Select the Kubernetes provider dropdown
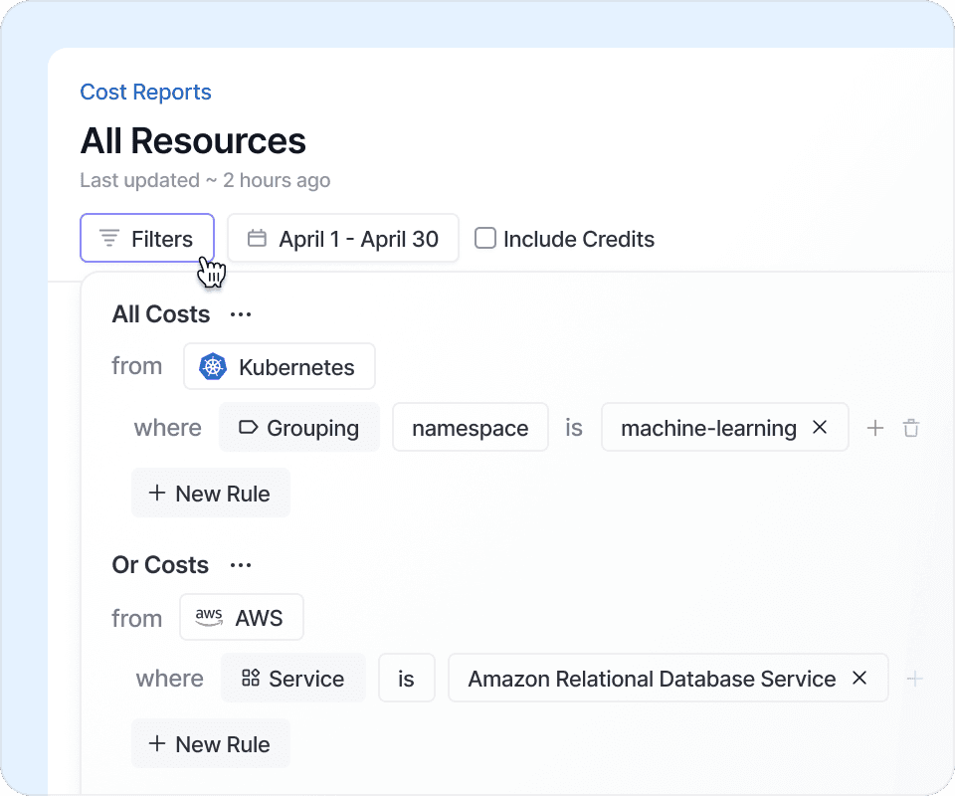 click(280, 367)
